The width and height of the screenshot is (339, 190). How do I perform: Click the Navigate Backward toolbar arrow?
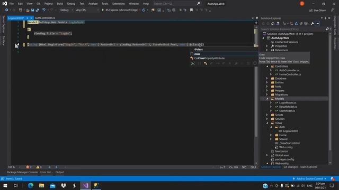tap(7, 10)
